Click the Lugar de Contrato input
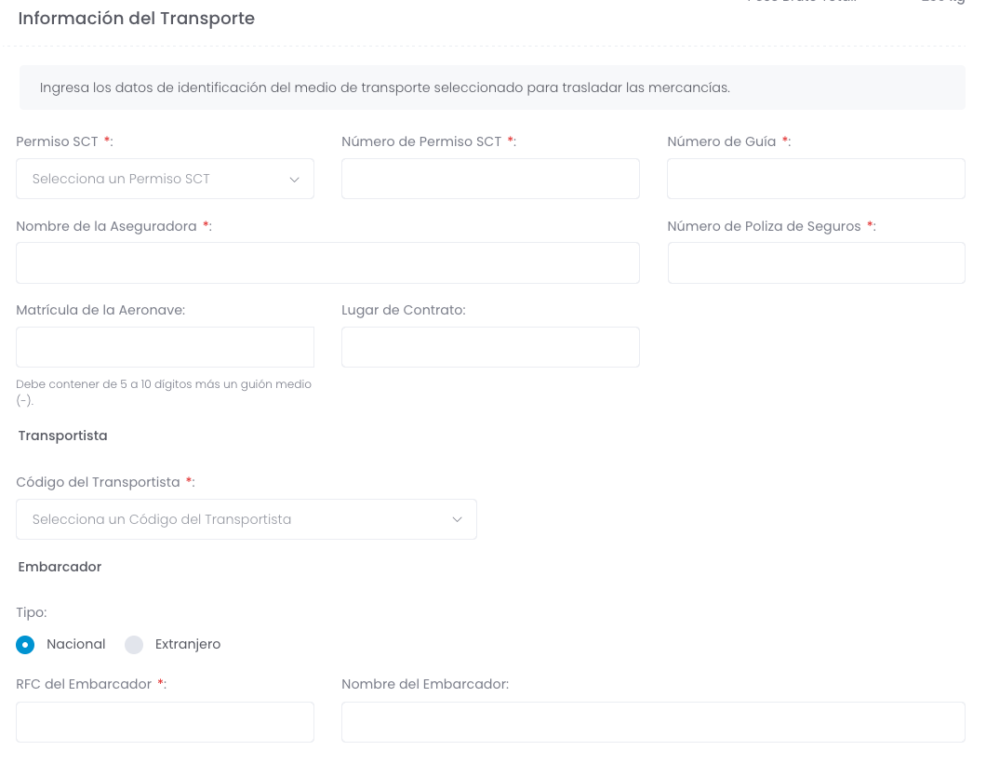Image resolution: width=986 pixels, height=764 pixels. pos(490,347)
